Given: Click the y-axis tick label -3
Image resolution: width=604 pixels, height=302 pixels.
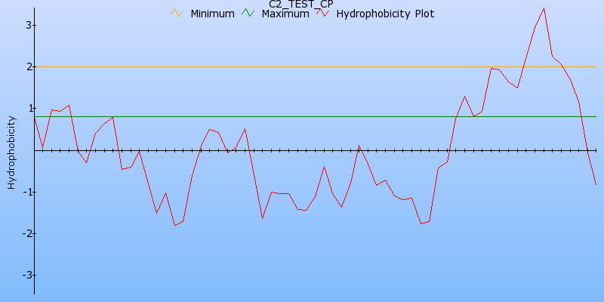Looking at the screenshot, I should tap(24, 275).
